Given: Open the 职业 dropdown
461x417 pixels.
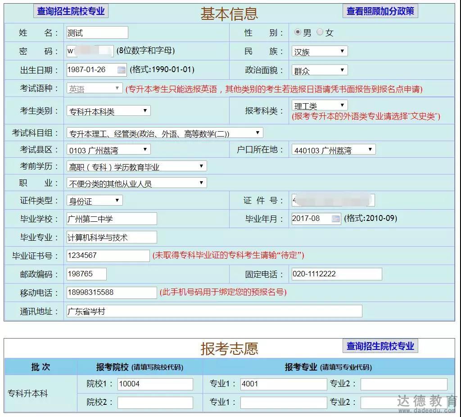Looking at the screenshot, I should (137, 183).
